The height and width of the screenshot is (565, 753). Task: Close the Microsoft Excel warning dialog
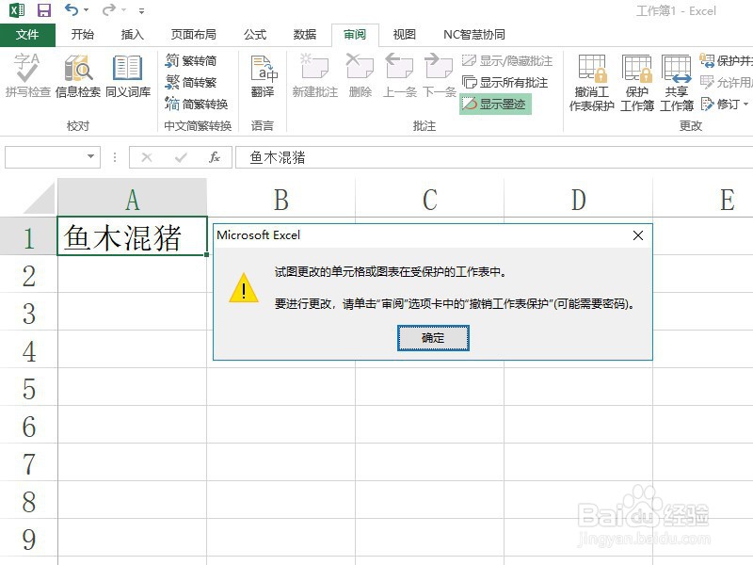pyautogui.click(x=638, y=235)
